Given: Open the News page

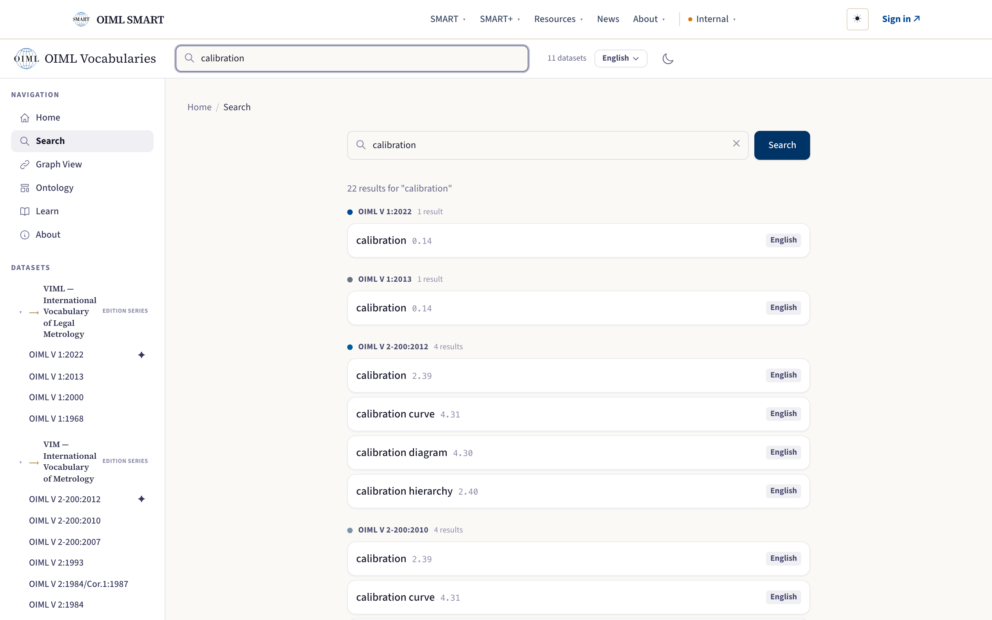Looking at the screenshot, I should [608, 19].
